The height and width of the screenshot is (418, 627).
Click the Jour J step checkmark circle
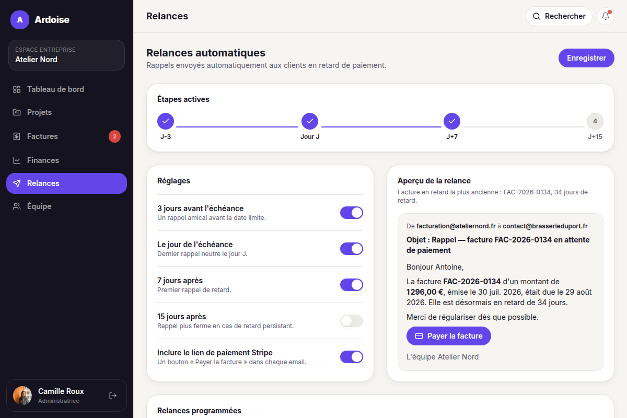pos(310,121)
